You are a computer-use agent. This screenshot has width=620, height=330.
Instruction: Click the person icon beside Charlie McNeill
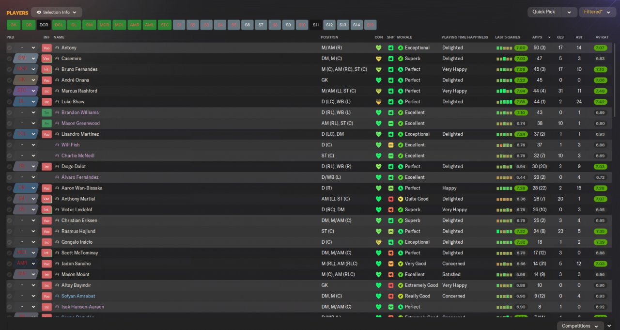57,156
